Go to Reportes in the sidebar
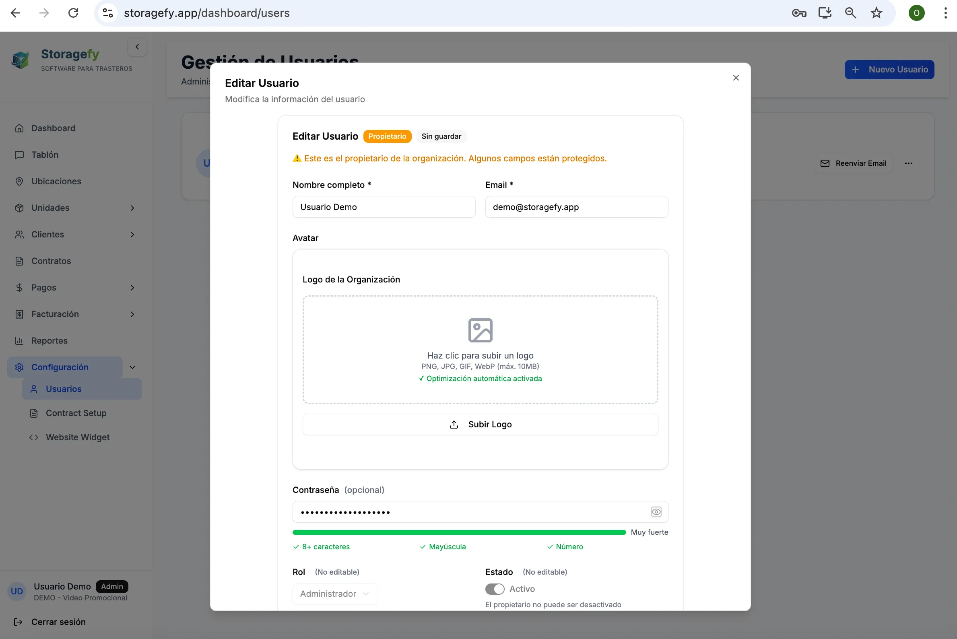957x639 pixels. point(49,341)
